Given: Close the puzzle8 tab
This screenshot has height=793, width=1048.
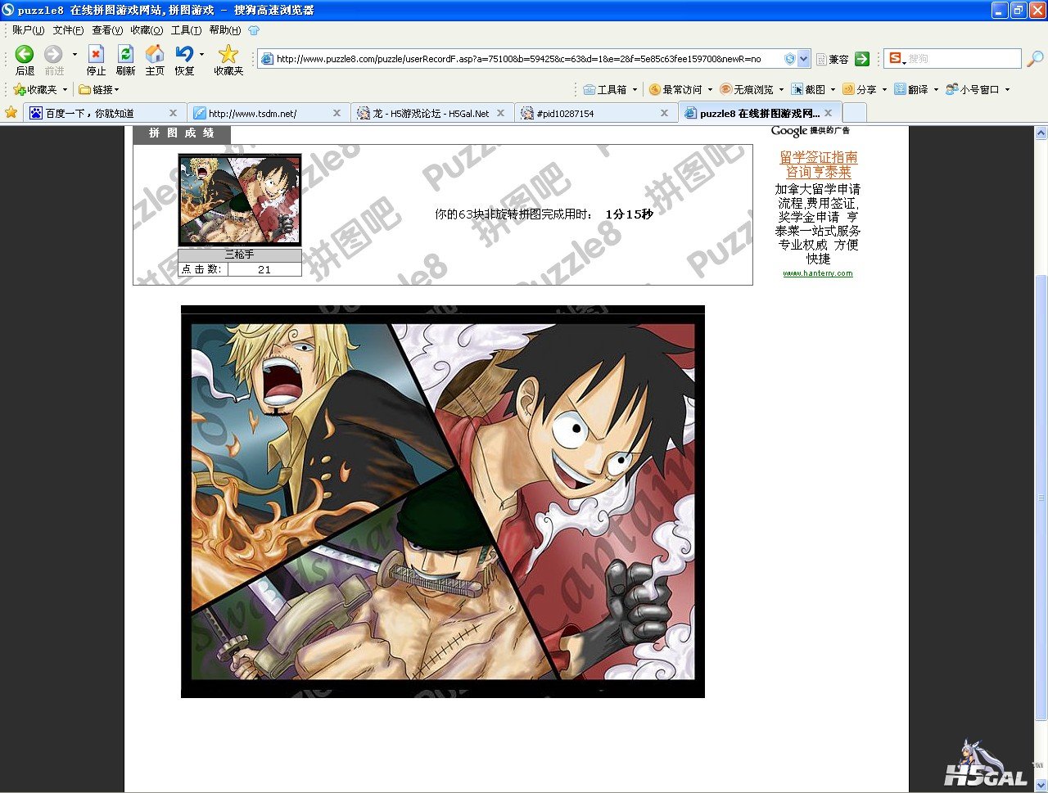Looking at the screenshot, I should (x=829, y=113).
